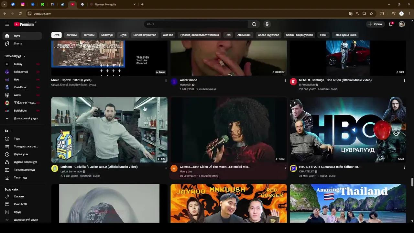Viewport: 414px width, 233px height.
Task: Play the Amazing Thailand thumbnail
Action: (348, 203)
